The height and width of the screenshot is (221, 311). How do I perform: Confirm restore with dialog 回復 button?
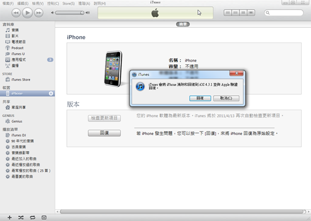[200, 98]
